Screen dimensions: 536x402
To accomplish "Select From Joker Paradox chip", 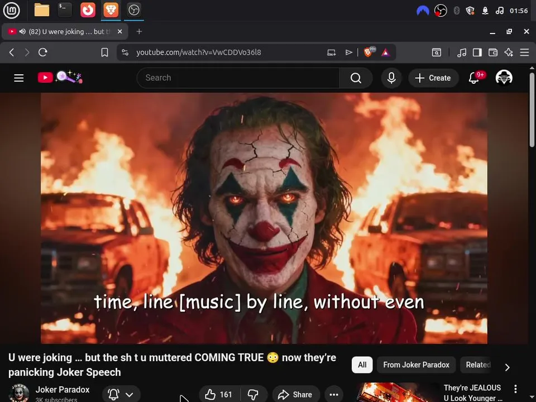I will tap(416, 365).
